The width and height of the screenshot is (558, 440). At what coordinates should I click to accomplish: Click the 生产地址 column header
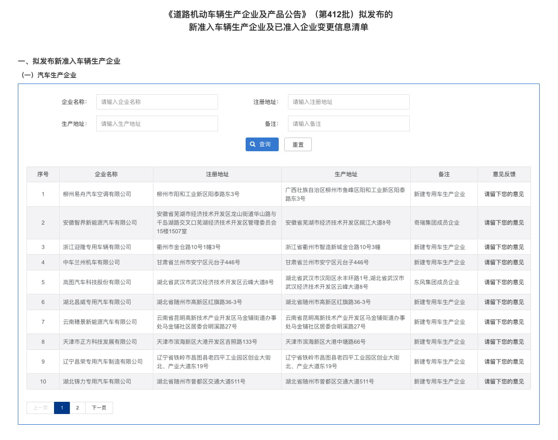coord(346,174)
